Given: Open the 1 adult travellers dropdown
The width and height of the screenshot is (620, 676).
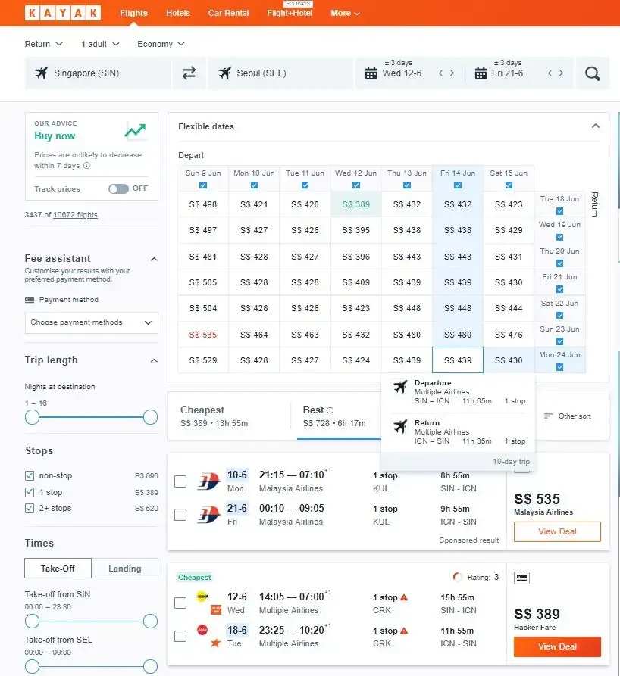Looking at the screenshot, I should click(x=100, y=44).
